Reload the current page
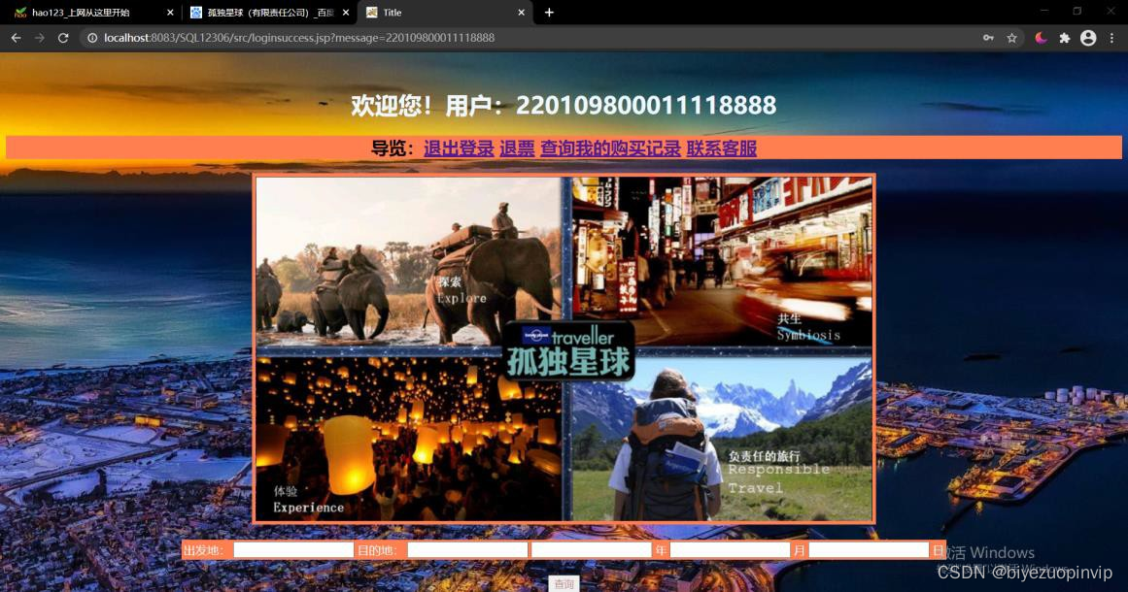 [63, 38]
